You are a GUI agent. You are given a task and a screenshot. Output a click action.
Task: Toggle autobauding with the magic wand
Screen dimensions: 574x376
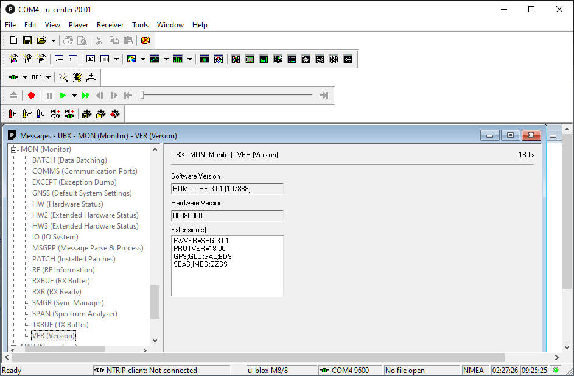tap(63, 77)
